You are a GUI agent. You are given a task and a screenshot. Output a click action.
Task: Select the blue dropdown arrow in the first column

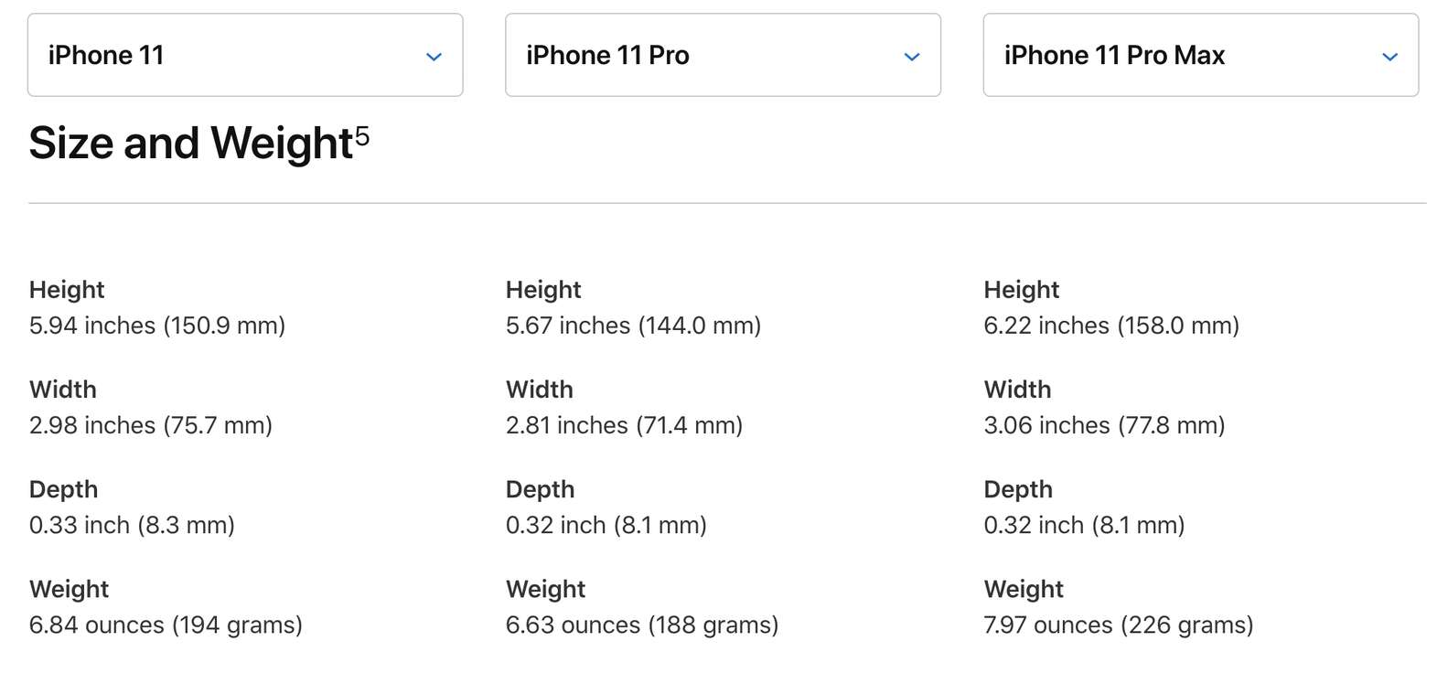(x=434, y=56)
